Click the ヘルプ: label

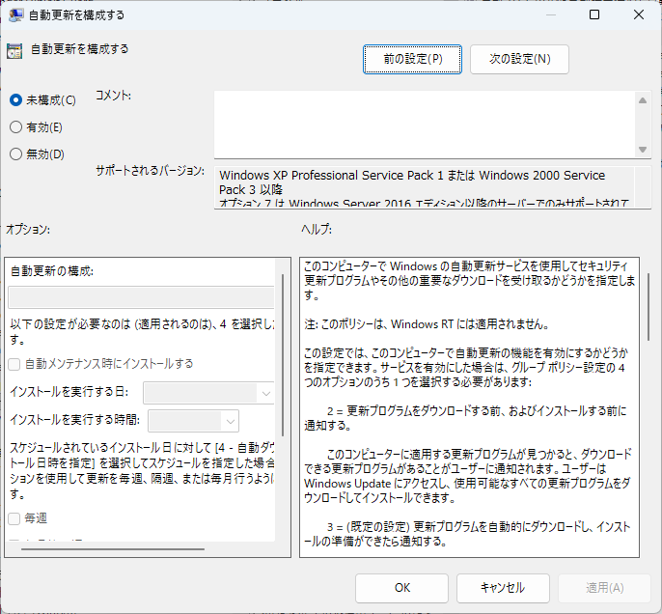pos(317,230)
